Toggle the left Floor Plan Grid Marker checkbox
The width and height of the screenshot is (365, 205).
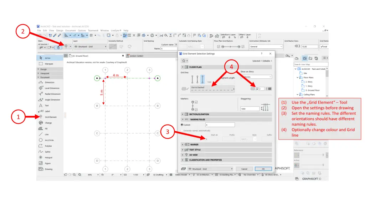219,47
